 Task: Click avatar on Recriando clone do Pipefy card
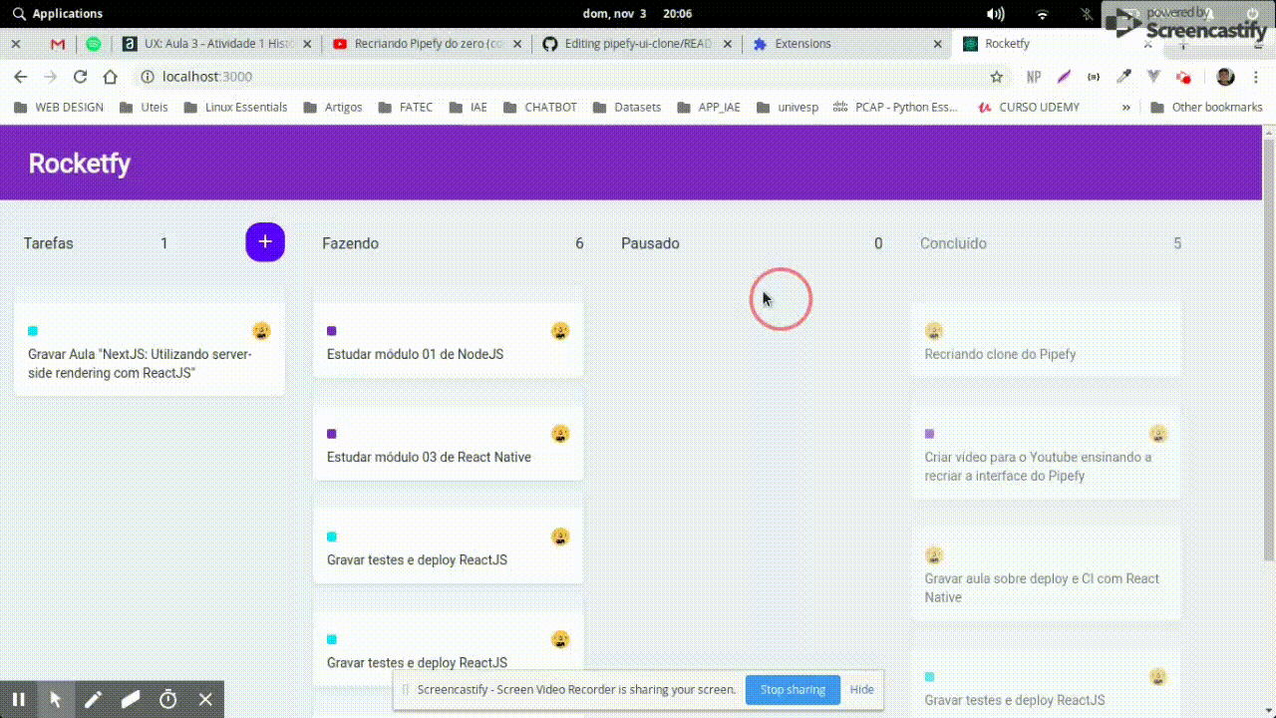coord(934,331)
